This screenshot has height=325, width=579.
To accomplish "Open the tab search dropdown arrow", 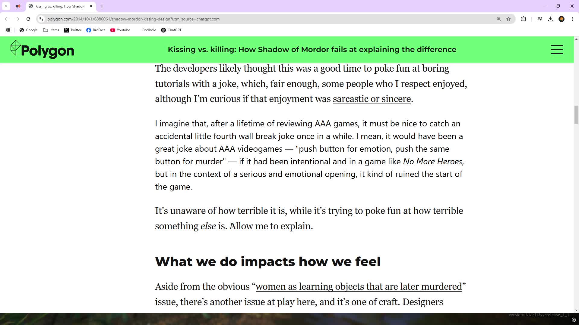I will [x=6, y=6].
